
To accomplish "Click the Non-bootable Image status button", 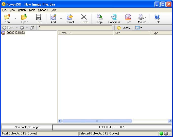I will [x=27, y=127].
